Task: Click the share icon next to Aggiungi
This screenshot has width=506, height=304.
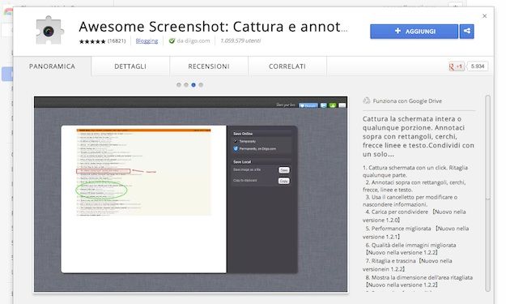Action: [466, 32]
